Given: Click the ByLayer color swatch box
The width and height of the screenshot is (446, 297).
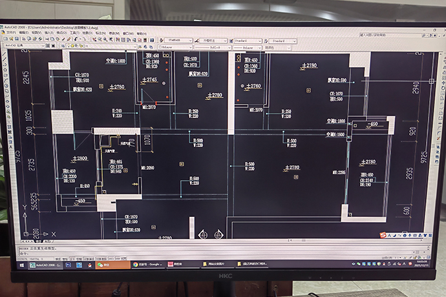Looking at the screenshot, I should point(161,47).
